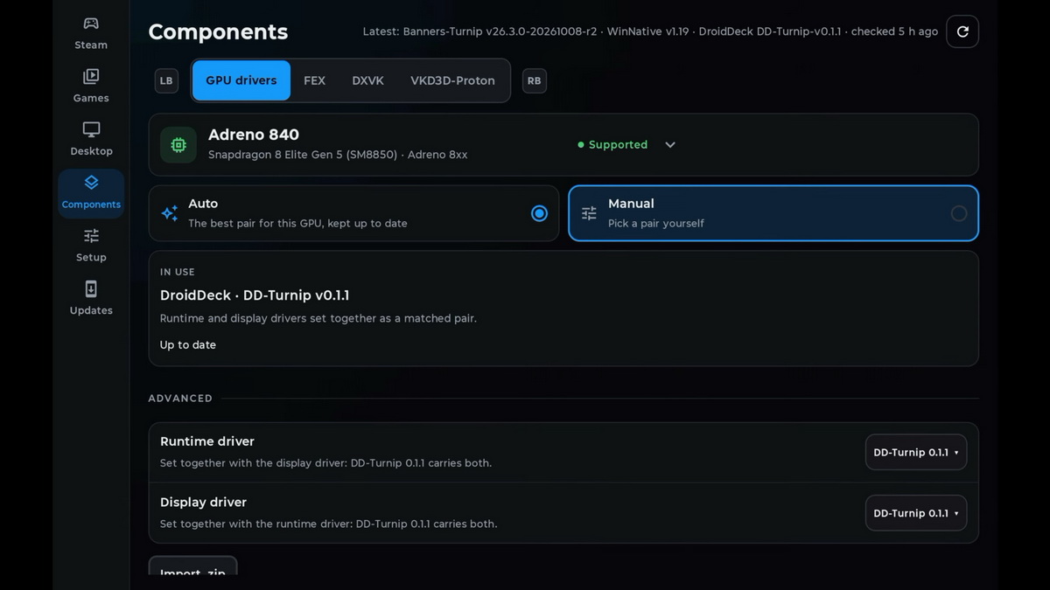Image resolution: width=1050 pixels, height=590 pixels.
Task: Select the Auto driver pair radio
Action: point(539,213)
